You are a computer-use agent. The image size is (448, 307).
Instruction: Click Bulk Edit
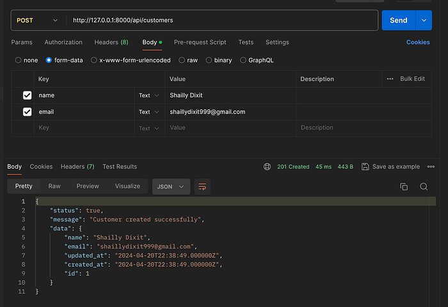pyautogui.click(x=412, y=79)
